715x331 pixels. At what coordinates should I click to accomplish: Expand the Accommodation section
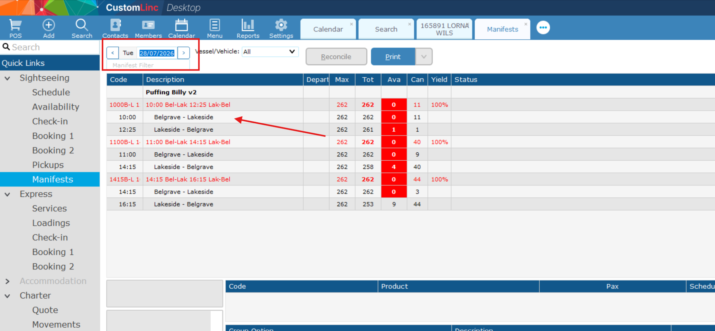[x=7, y=282]
